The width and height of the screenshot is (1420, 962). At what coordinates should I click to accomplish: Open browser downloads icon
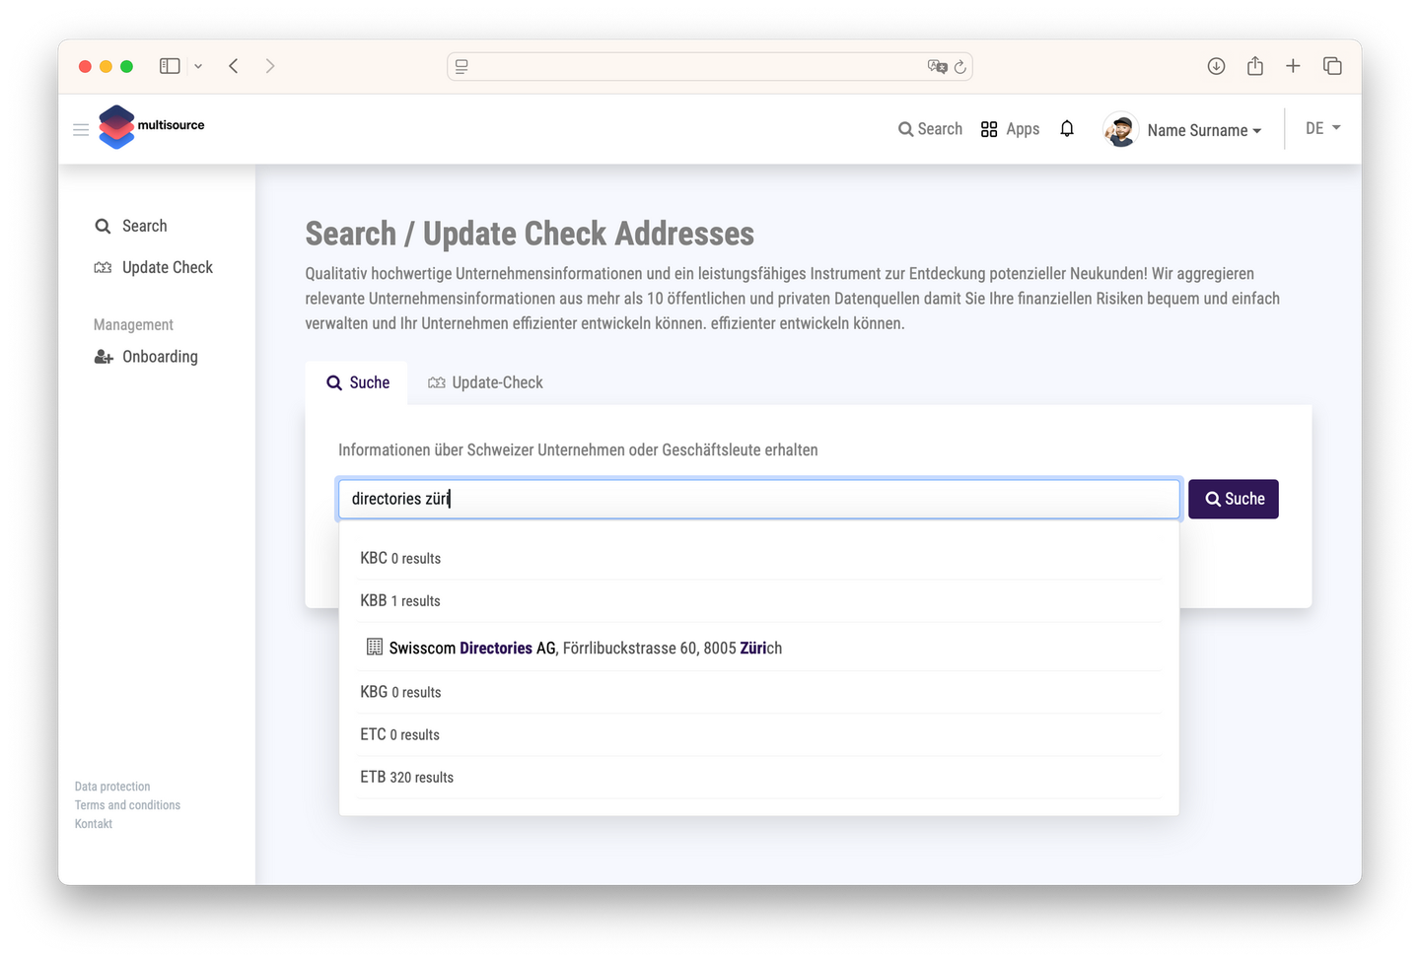pos(1216,66)
